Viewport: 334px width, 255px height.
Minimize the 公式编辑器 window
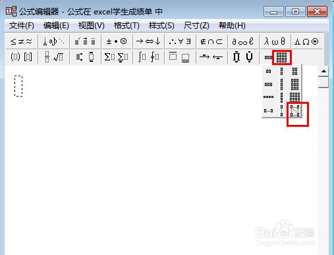[x=273, y=12]
